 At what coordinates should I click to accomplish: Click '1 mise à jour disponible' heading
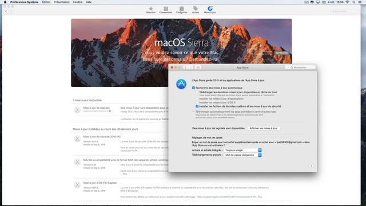pyautogui.click(x=87, y=101)
